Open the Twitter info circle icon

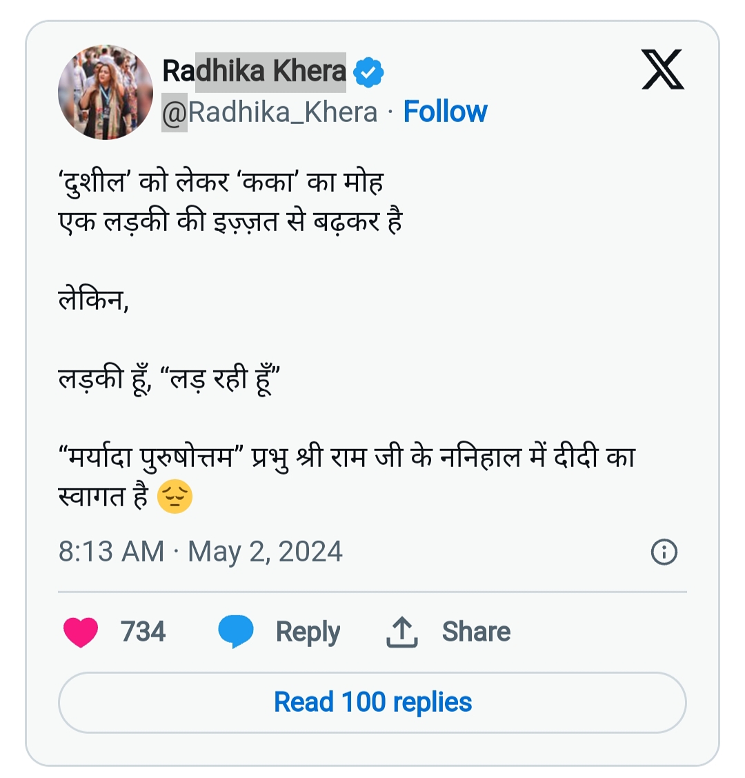click(664, 552)
